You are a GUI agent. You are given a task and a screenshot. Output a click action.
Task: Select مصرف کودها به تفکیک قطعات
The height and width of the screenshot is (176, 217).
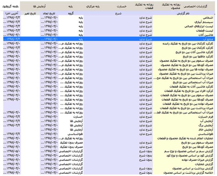click(x=187, y=99)
